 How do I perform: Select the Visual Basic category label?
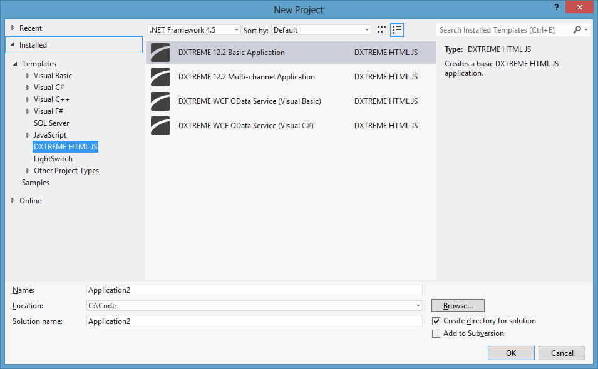(x=53, y=76)
